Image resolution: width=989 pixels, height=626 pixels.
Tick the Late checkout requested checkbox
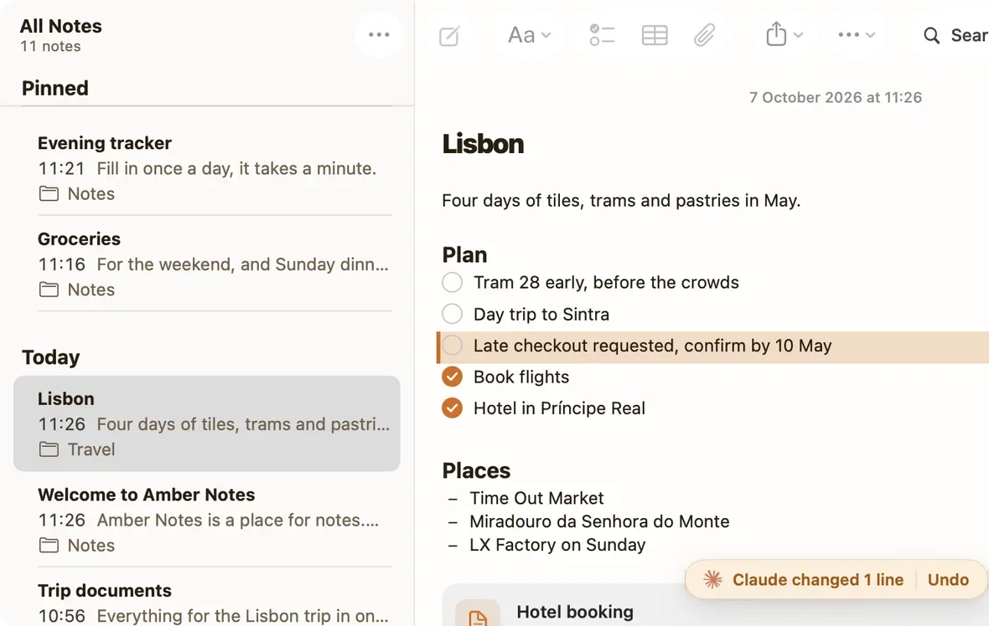[453, 345]
